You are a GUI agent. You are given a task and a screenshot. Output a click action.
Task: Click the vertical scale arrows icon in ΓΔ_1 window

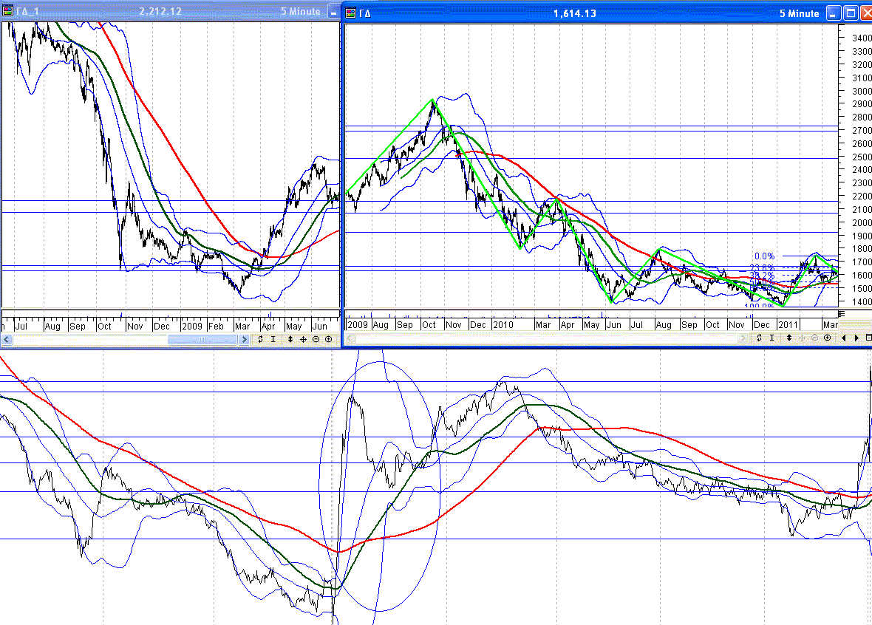290,339
